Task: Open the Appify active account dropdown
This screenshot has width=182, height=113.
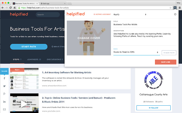Action: [x=130, y=14]
